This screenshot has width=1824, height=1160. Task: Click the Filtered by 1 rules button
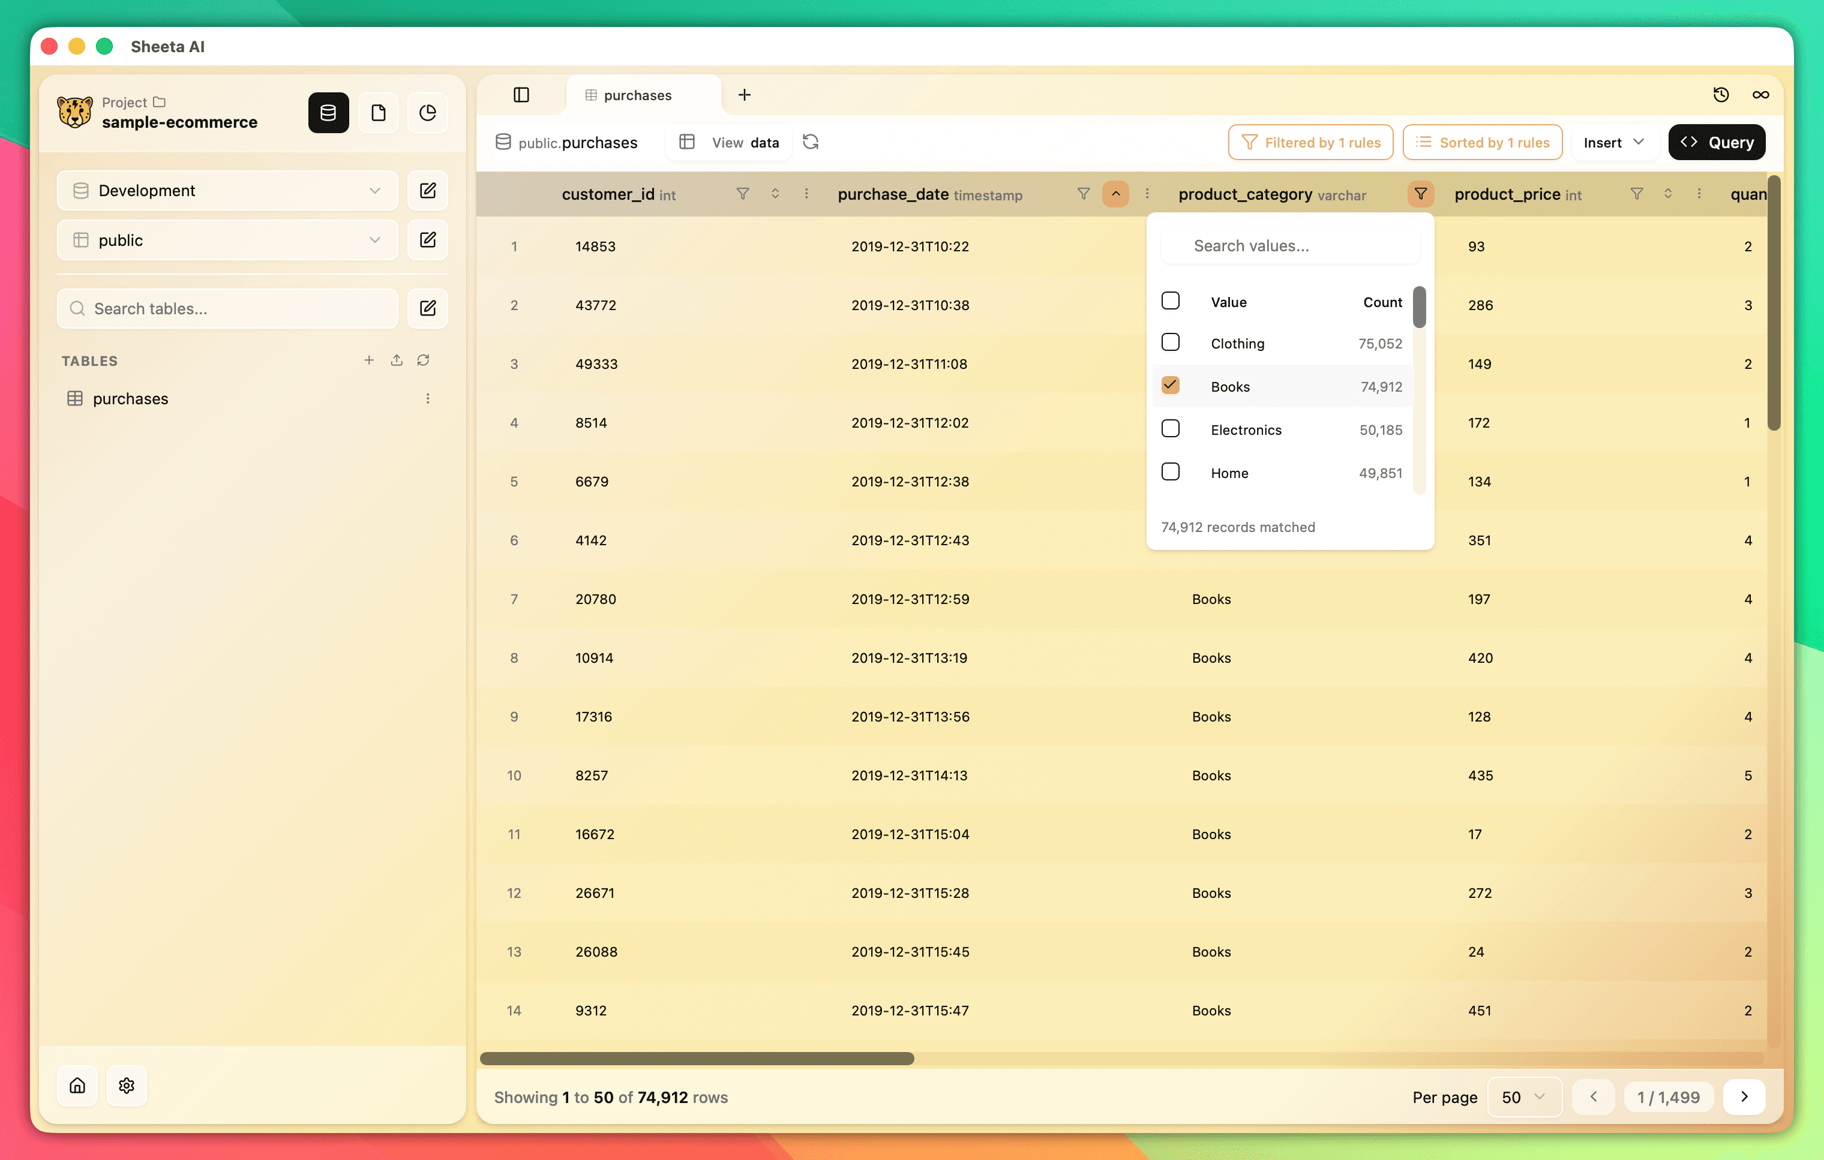coord(1310,142)
